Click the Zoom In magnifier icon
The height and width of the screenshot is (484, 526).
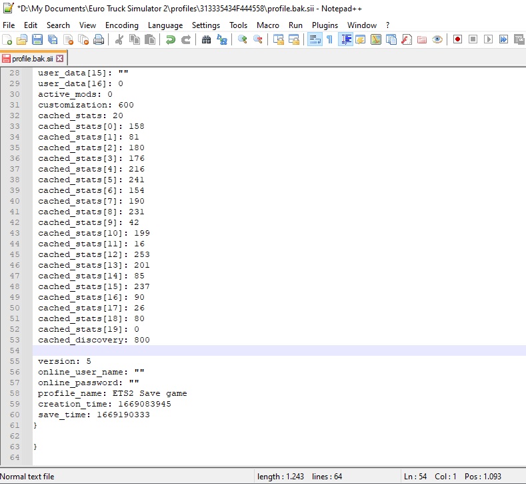click(x=242, y=39)
